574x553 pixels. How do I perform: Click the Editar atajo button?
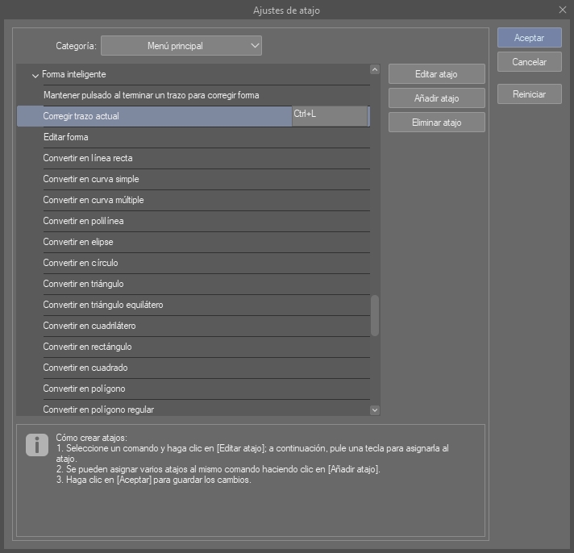coord(437,74)
